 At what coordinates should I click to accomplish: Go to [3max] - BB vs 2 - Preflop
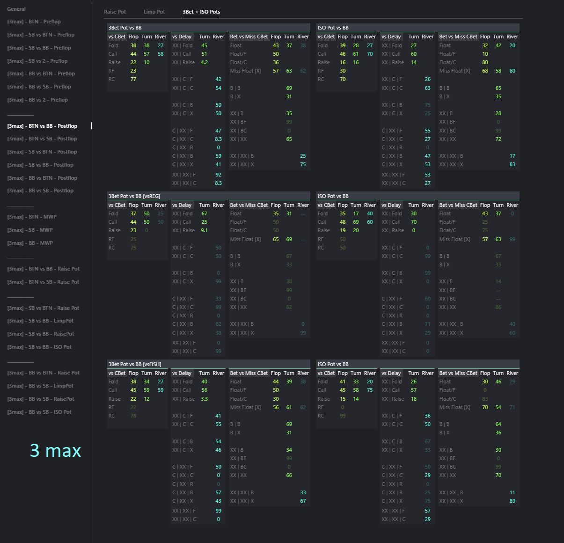(37, 100)
